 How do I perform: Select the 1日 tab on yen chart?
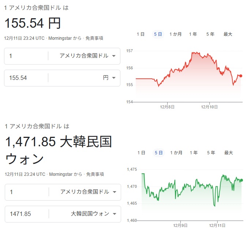pos(141,34)
